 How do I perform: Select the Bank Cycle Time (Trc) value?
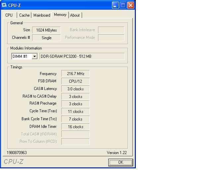[x=75, y=119]
